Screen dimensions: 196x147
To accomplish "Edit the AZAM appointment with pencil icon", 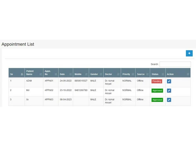I will pyautogui.click(x=169, y=81).
